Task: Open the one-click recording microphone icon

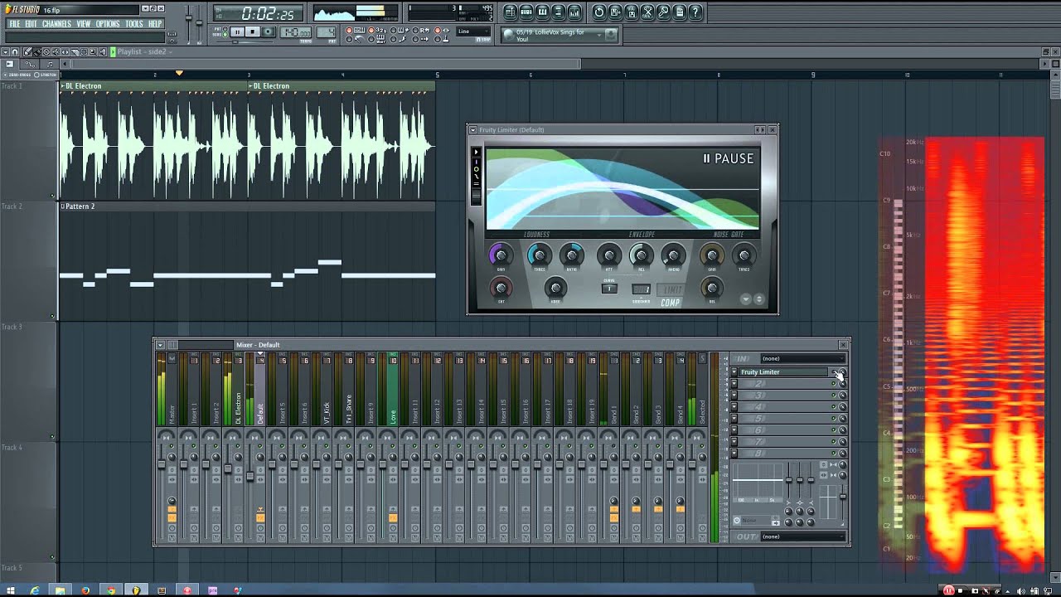Action: click(664, 12)
